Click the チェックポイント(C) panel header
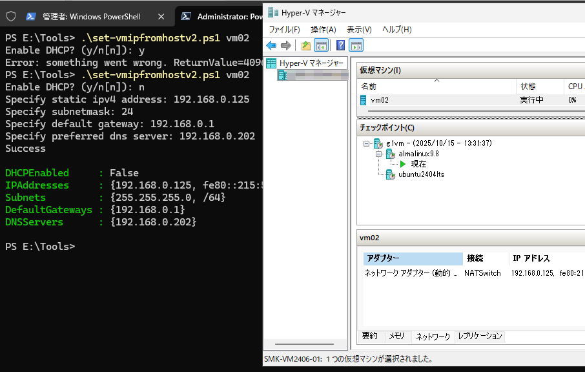The height and width of the screenshot is (372, 585). click(471, 128)
